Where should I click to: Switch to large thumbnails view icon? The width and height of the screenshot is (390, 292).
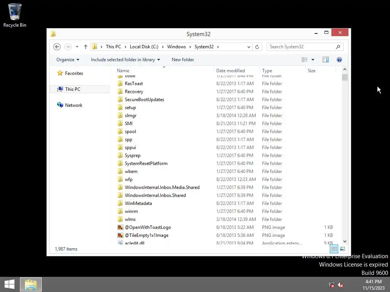[342, 249]
